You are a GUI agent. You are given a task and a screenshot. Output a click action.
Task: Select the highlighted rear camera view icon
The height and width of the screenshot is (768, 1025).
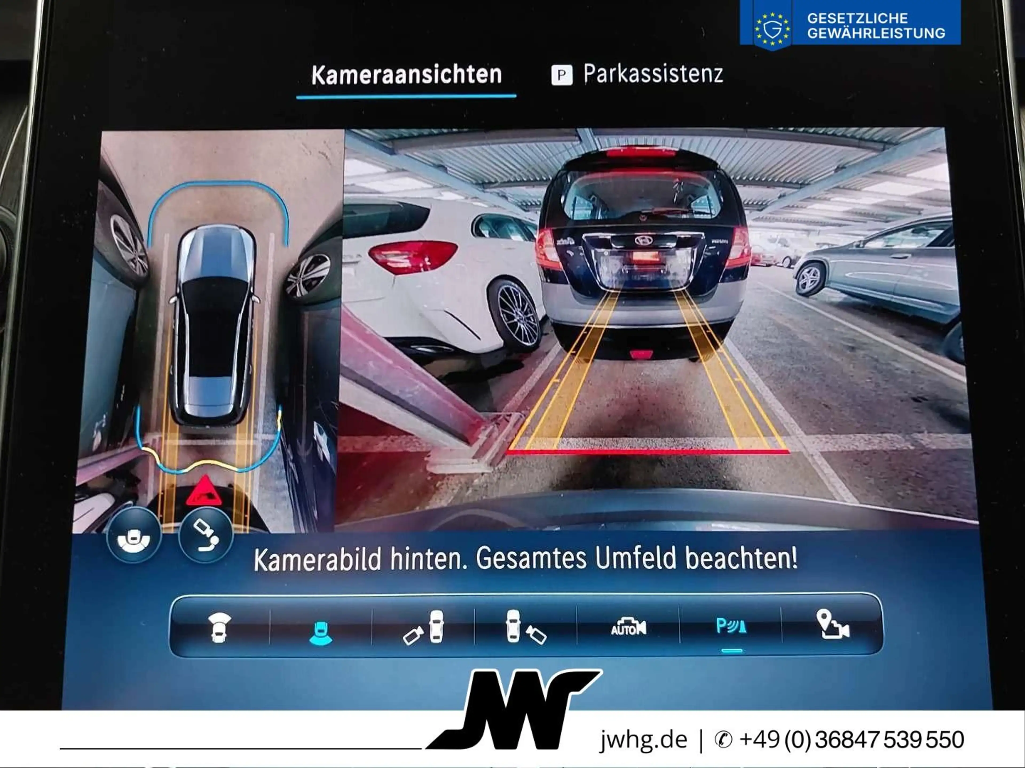[321, 633]
